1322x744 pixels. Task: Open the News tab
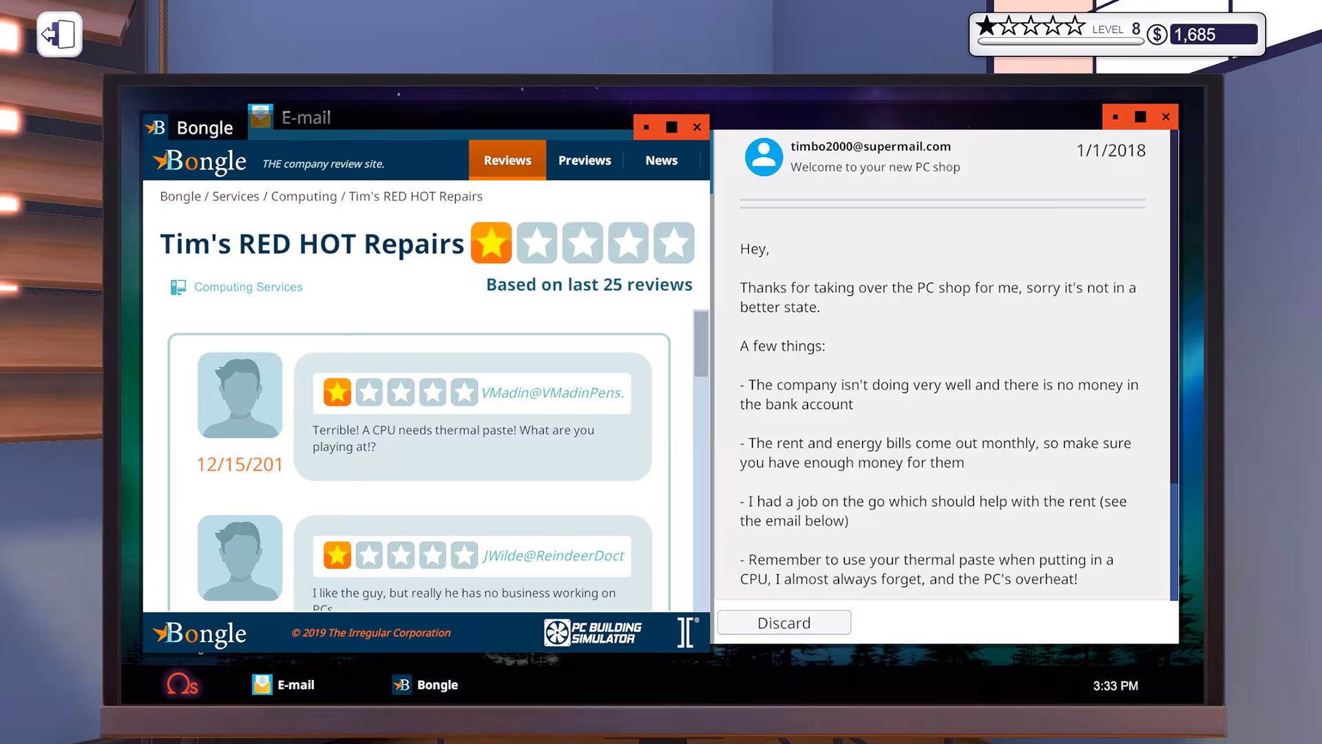[662, 161]
